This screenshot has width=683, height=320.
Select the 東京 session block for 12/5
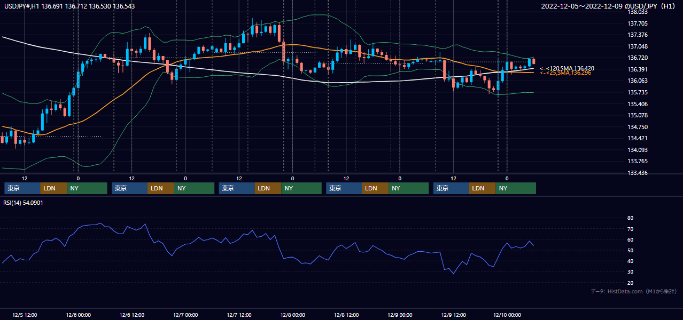(22, 188)
